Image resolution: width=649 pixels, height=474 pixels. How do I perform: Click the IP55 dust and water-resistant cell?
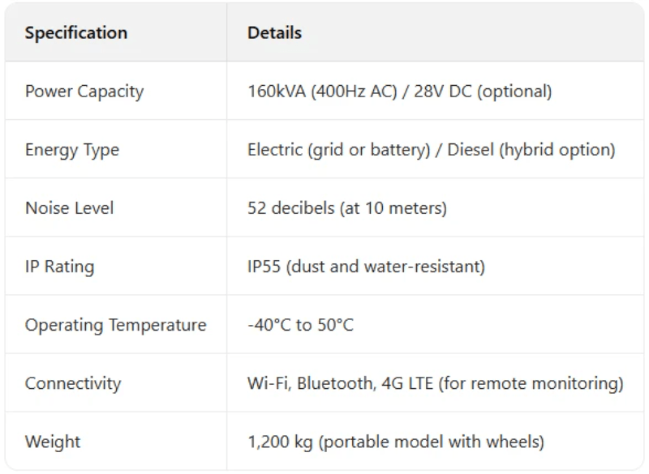point(366,267)
